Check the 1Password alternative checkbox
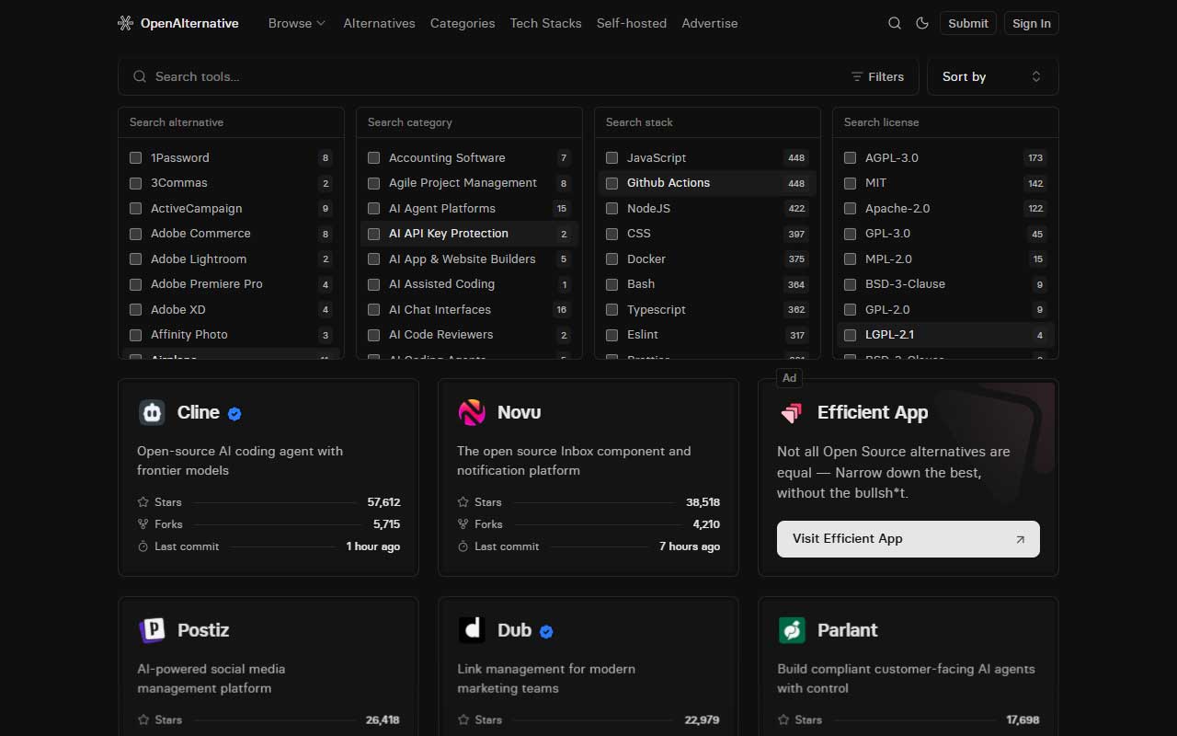The width and height of the screenshot is (1177, 736). 135,158
